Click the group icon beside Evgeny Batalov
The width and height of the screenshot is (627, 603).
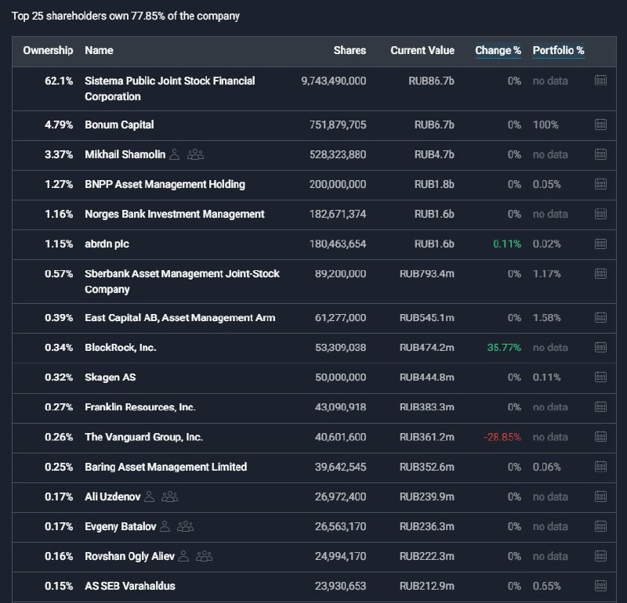click(186, 526)
